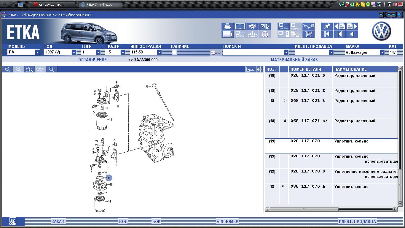The width and height of the screenshot is (405, 228).
Task: Open the ГЛГР dropdown showing 1
Action: coord(98,53)
